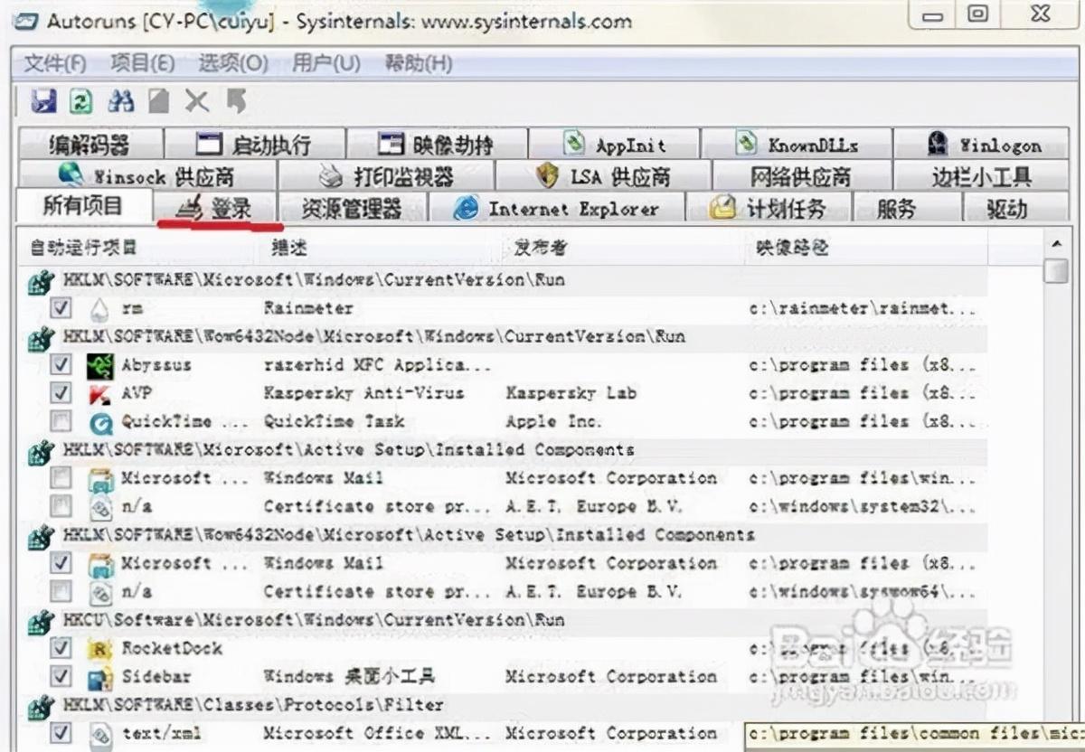Switch to the 登录 tab
The width and height of the screenshot is (1085, 752).
(x=214, y=209)
